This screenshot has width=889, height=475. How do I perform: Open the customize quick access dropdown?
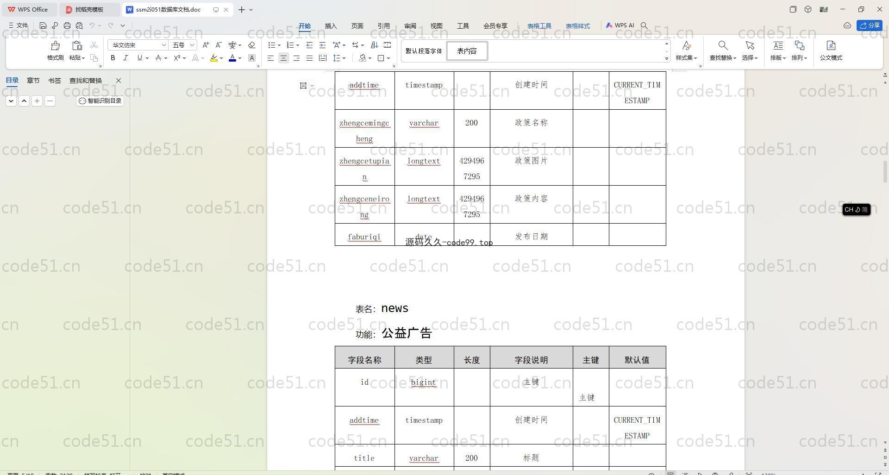pos(123,25)
